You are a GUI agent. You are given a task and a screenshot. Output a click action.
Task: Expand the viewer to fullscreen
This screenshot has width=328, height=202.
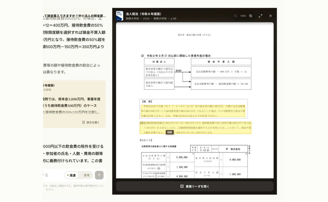[x=260, y=16]
